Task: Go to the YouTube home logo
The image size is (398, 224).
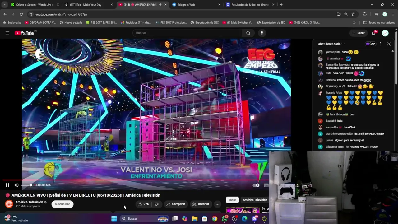Action: click(24, 33)
